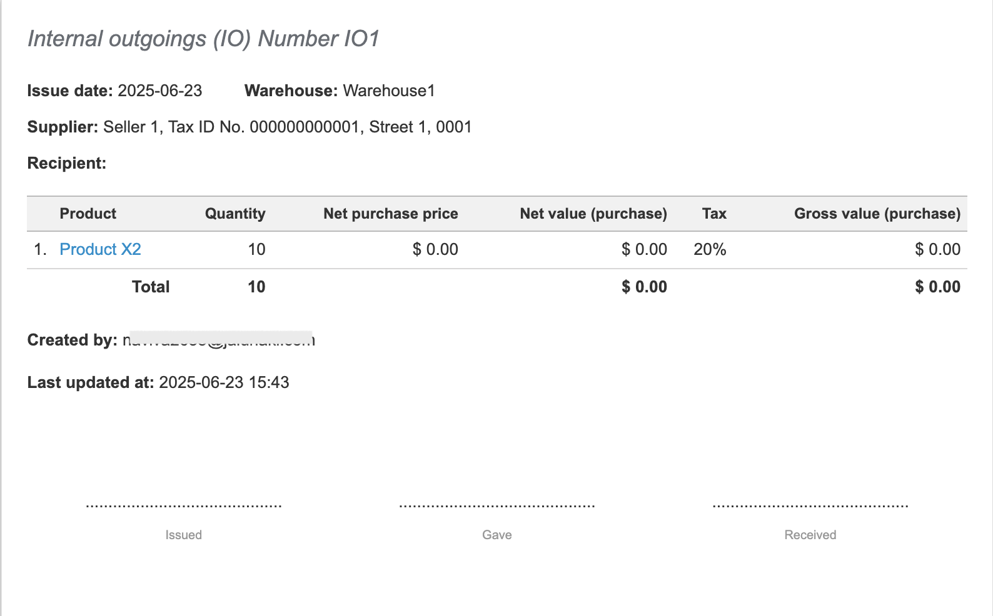Viewport: 993px width, 616px height.
Task: Click the Issued signature label
Action: pos(183,535)
